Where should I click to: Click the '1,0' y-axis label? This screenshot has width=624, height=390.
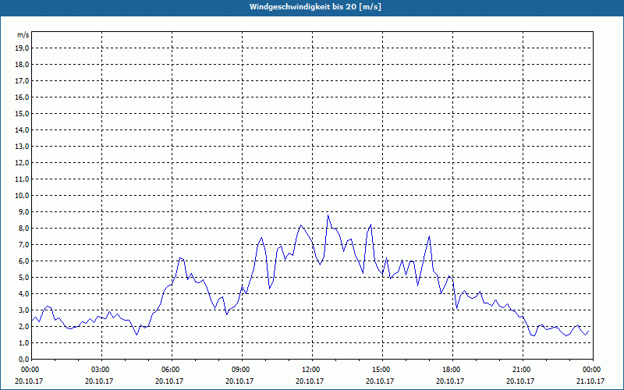23,343
